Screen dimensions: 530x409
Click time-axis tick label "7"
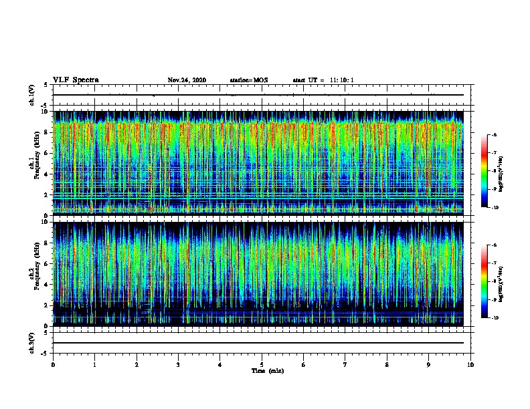click(x=345, y=364)
